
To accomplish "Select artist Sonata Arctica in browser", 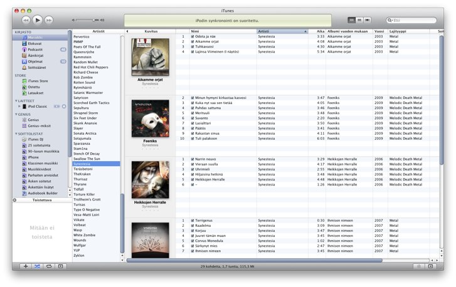I will (85, 133).
